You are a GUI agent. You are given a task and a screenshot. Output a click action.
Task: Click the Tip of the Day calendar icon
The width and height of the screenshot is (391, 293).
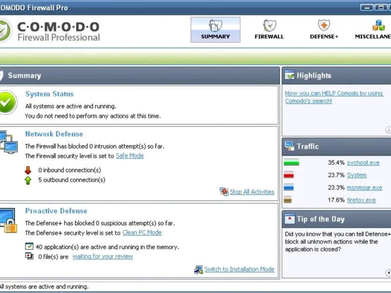(289, 219)
